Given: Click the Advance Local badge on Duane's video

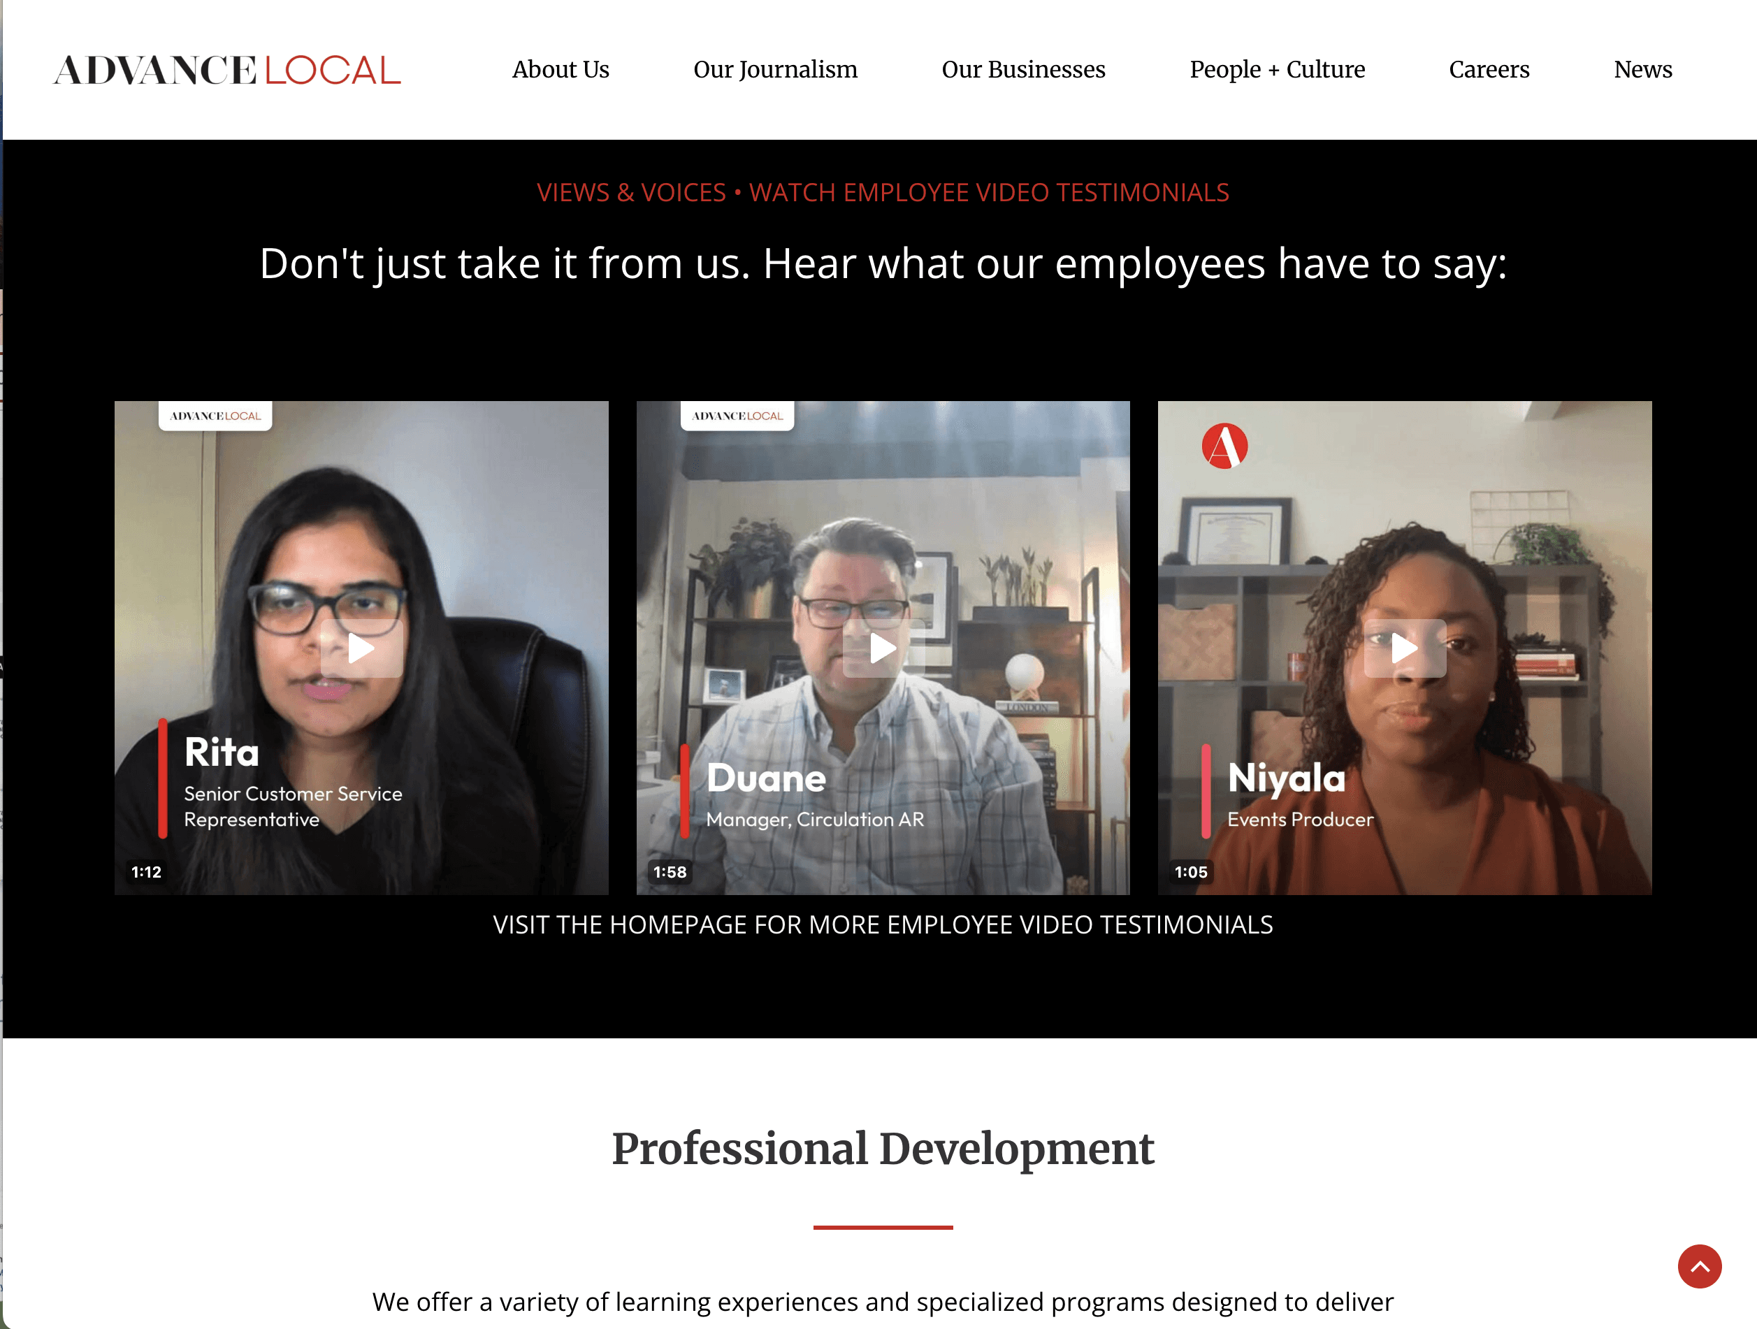Looking at the screenshot, I should coord(737,415).
